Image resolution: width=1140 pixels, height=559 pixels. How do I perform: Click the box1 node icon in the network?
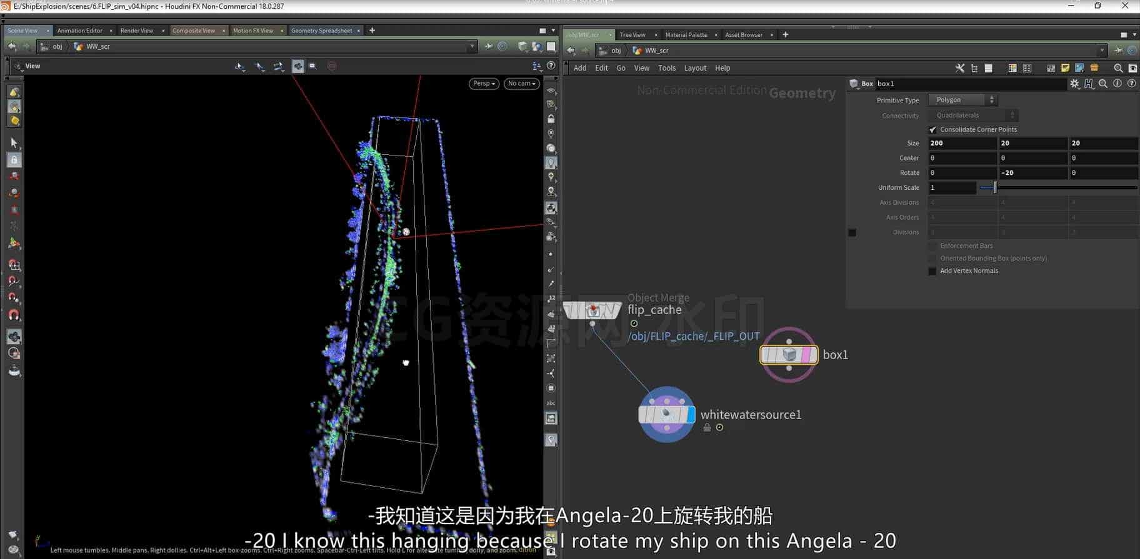789,355
